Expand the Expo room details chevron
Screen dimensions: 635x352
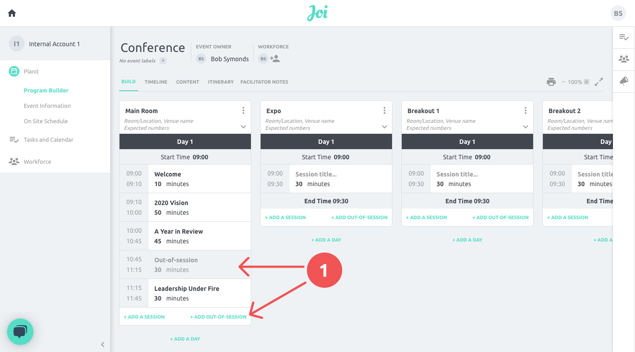pyautogui.click(x=384, y=127)
